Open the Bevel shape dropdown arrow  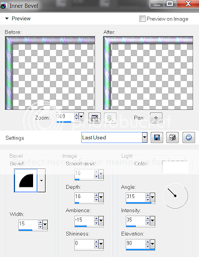point(41,181)
